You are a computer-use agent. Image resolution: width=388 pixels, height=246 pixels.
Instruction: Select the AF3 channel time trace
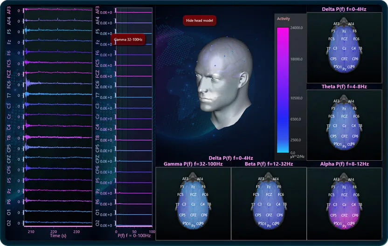pos(58,10)
